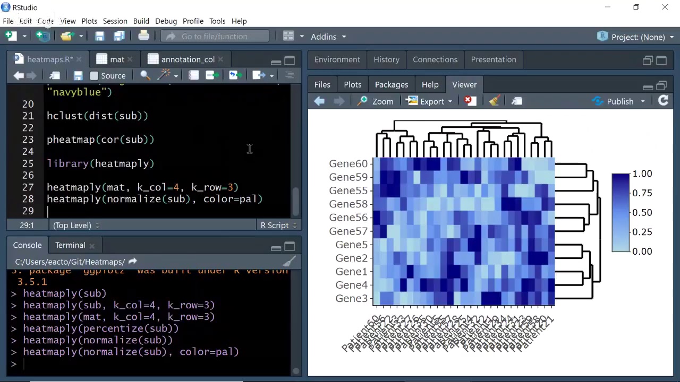This screenshot has width=680, height=382.
Task: Expand the code tools wand dropdown arrow
Action: point(176,76)
